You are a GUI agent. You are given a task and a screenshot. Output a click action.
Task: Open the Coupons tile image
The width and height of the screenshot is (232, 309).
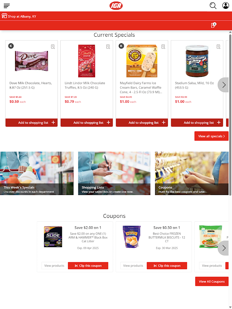click(192, 173)
